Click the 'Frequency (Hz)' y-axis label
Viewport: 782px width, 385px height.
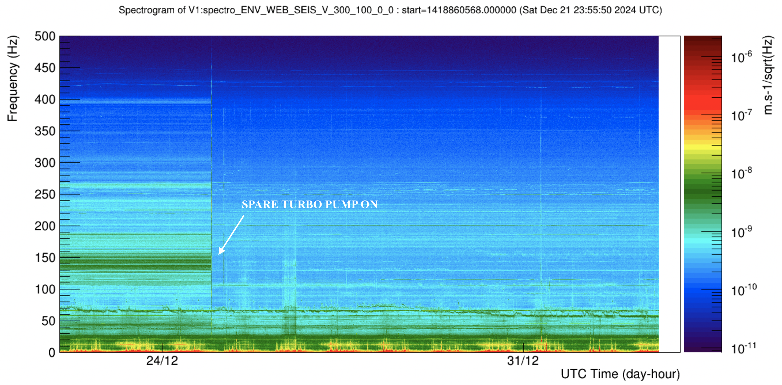coord(13,79)
